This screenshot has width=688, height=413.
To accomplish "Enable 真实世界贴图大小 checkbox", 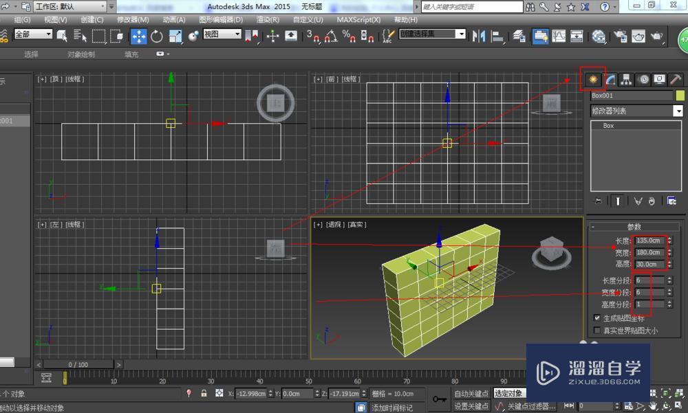I will (x=596, y=330).
